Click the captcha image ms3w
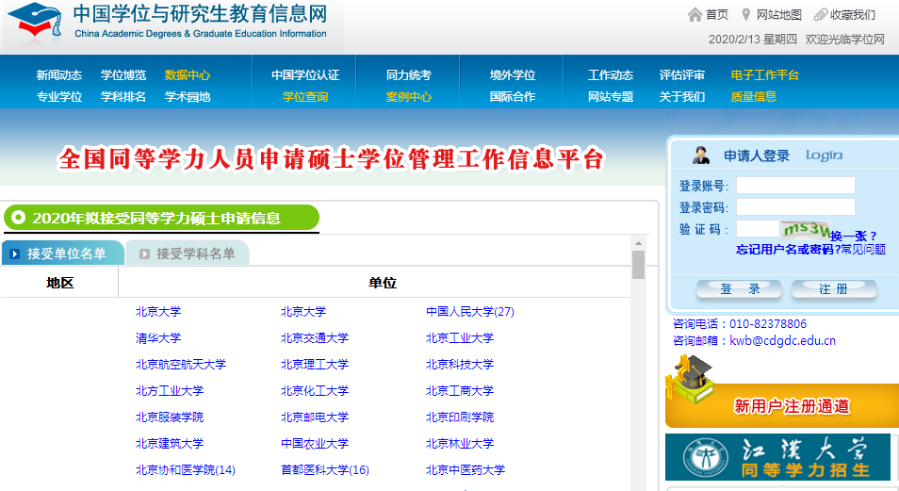This screenshot has width=899, height=491. pos(806,229)
